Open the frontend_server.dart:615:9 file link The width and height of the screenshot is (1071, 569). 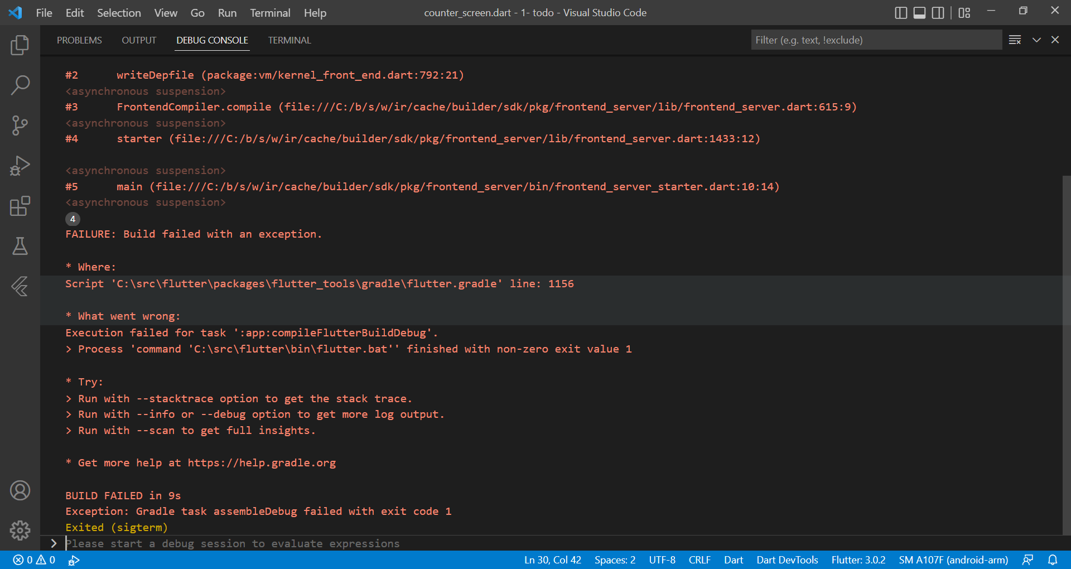click(x=567, y=107)
